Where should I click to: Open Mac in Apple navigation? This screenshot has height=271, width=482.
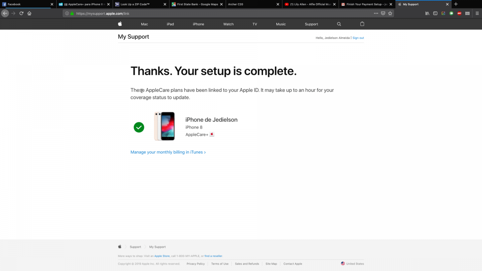point(145,24)
